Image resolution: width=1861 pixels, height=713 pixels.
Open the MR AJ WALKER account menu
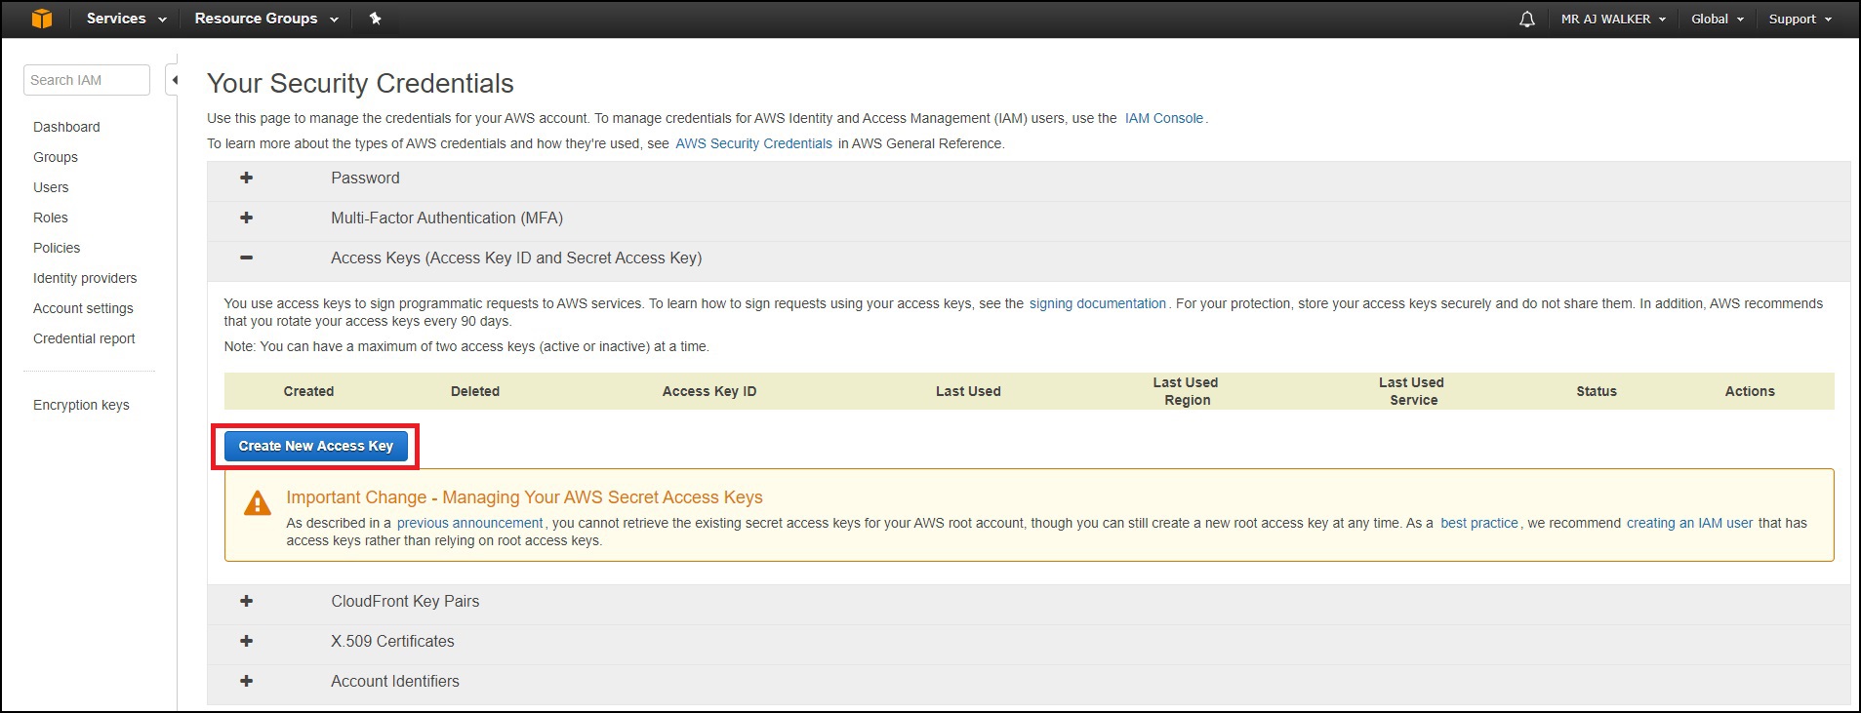coord(1613,19)
